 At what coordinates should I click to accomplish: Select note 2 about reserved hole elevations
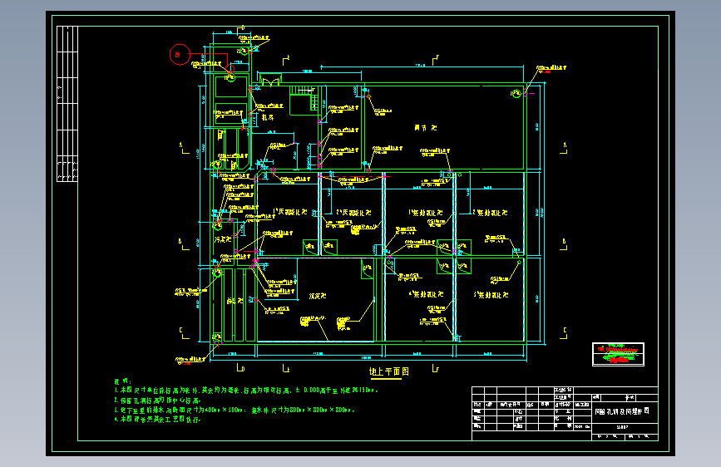click(158, 401)
